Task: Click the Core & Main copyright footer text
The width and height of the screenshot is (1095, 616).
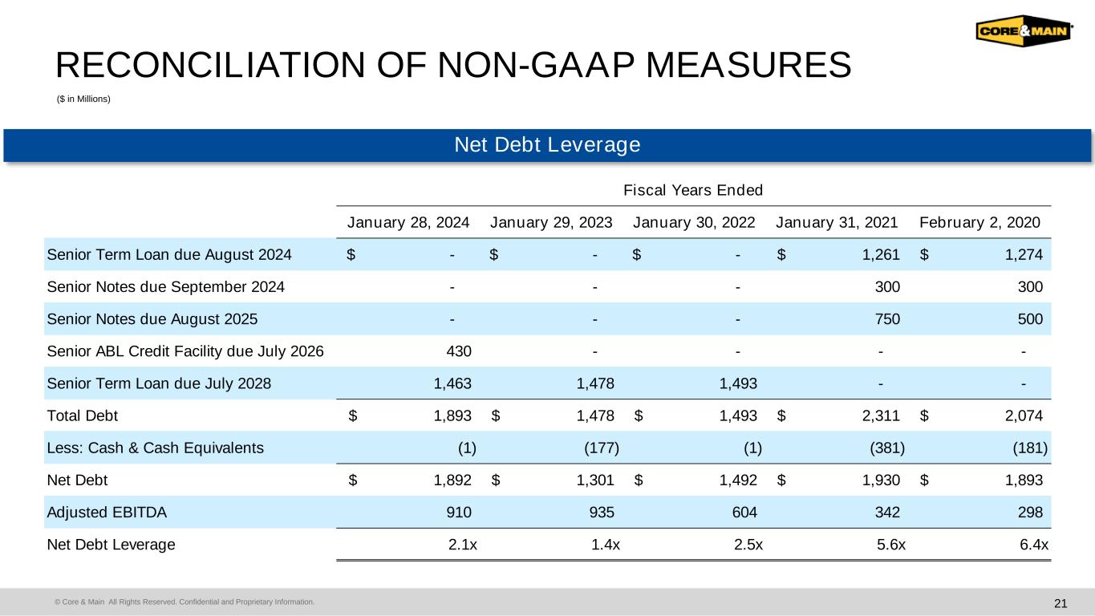Action: pyautogui.click(x=185, y=602)
